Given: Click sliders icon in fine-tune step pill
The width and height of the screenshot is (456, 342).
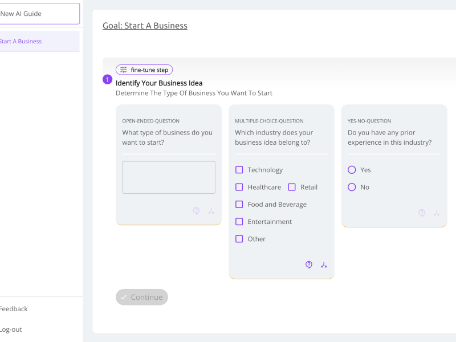Looking at the screenshot, I should tap(124, 70).
